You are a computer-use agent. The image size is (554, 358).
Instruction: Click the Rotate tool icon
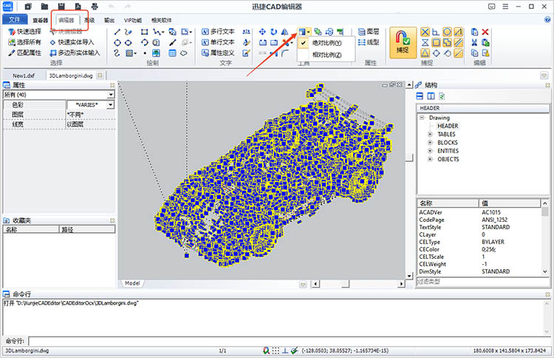pyautogui.click(x=274, y=33)
